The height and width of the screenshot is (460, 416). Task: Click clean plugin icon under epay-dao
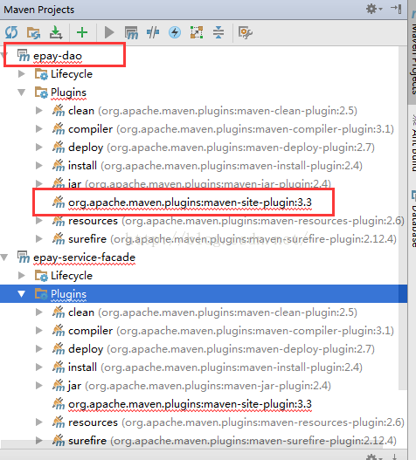(x=59, y=110)
